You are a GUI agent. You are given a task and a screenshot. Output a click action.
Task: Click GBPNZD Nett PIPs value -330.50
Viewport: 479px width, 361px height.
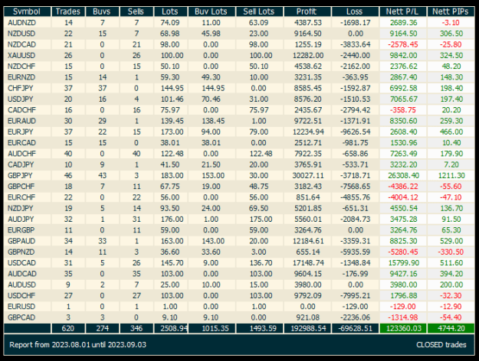click(451, 252)
